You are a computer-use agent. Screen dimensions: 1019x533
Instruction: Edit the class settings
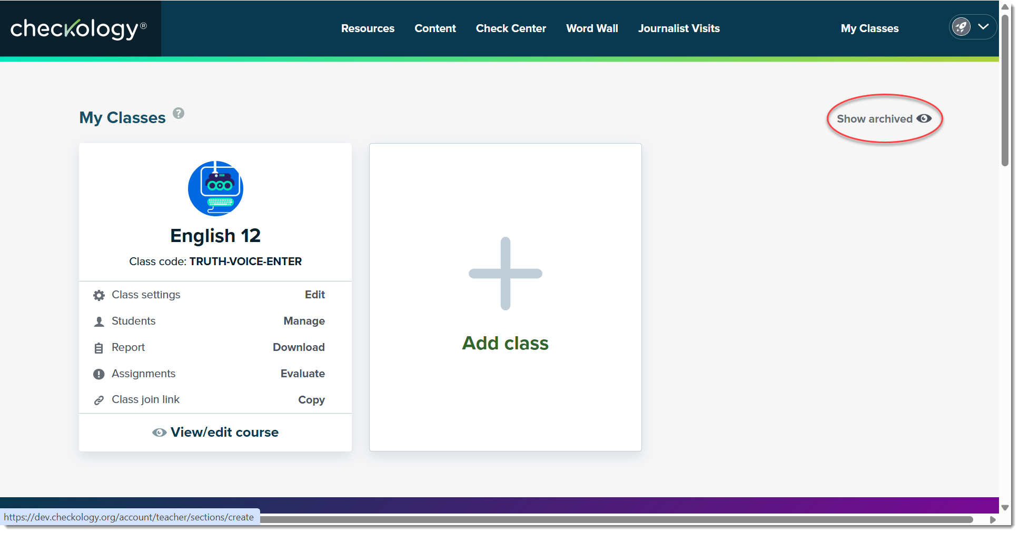pyautogui.click(x=315, y=295)
